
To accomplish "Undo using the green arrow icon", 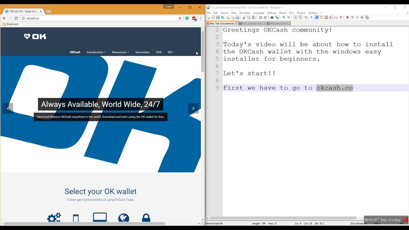I will point(260,17).
